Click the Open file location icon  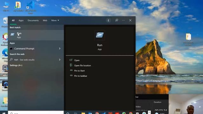coord(71,65)
